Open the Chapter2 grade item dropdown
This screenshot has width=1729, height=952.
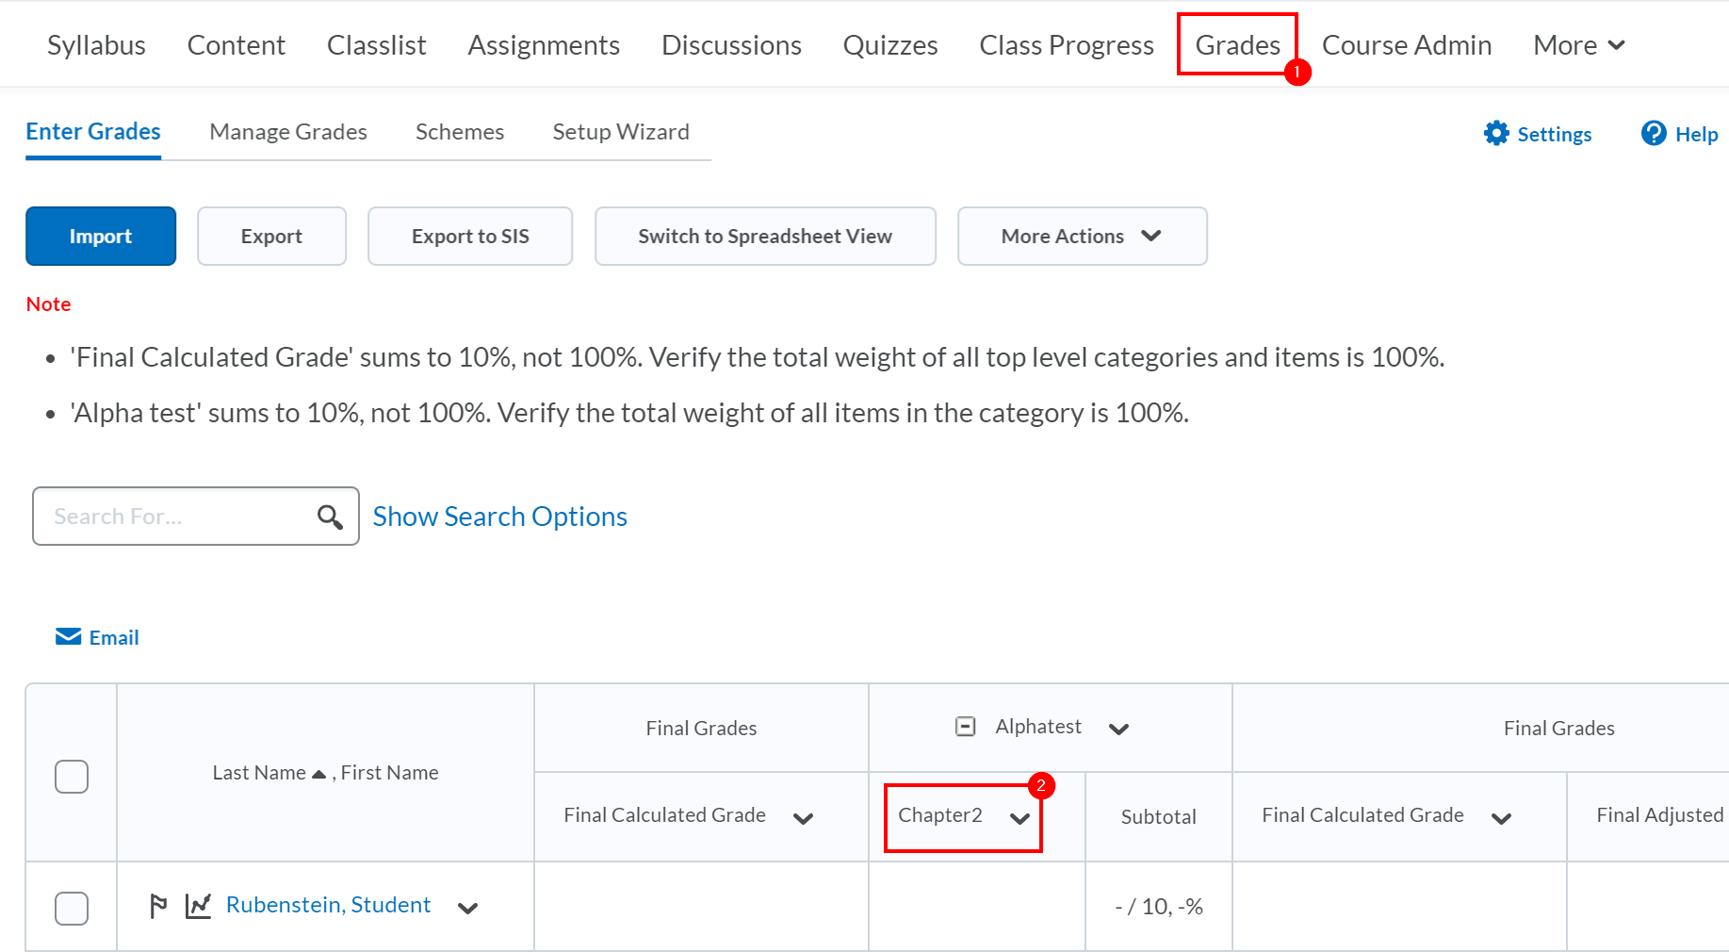1020,818
